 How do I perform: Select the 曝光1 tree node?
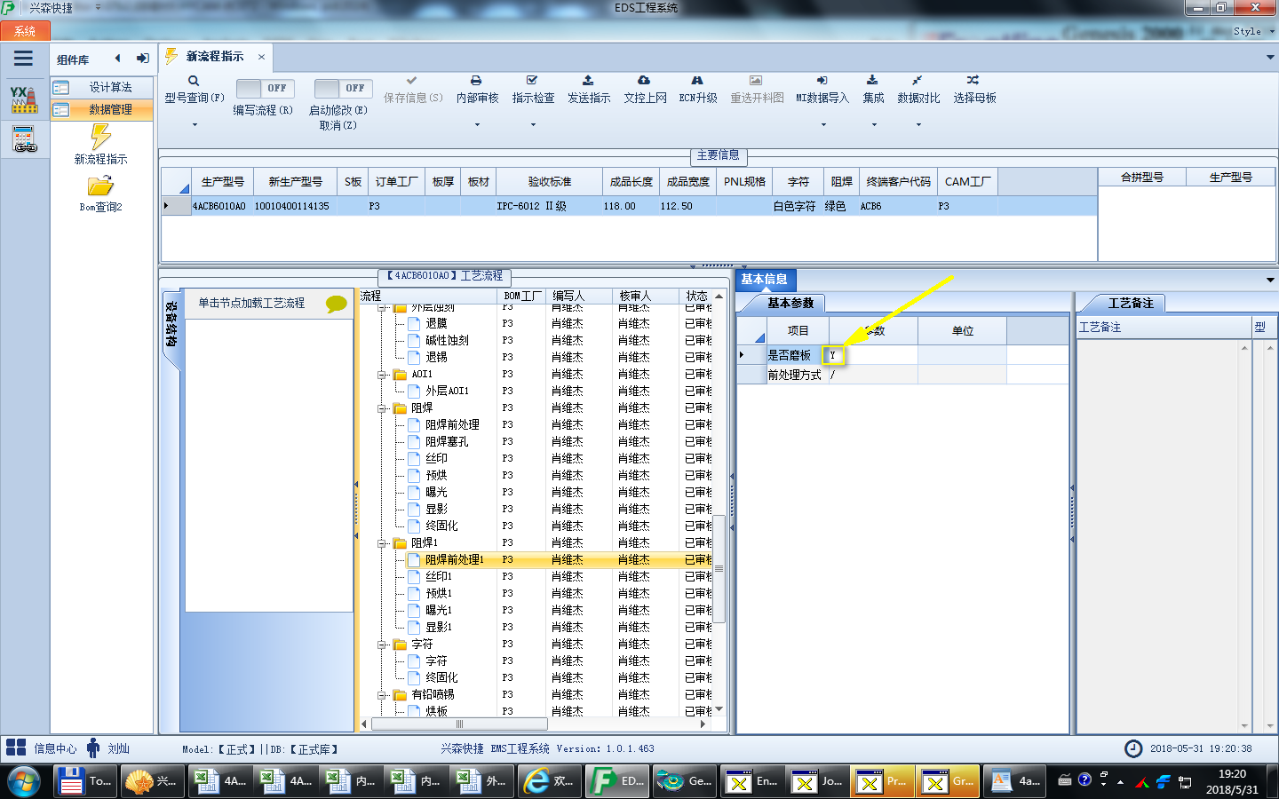point(439,611)
